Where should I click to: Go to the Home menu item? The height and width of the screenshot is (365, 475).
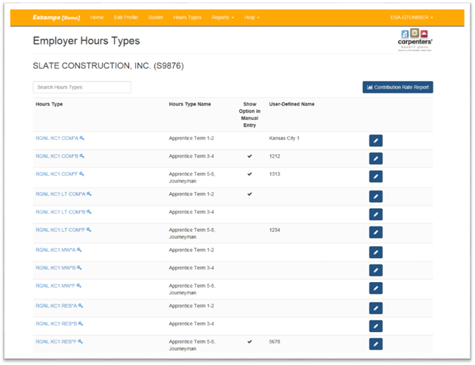pos(97,17)
